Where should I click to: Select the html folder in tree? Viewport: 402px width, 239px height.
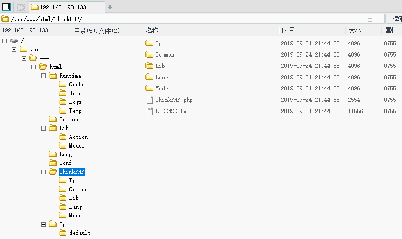click(56, 67)
